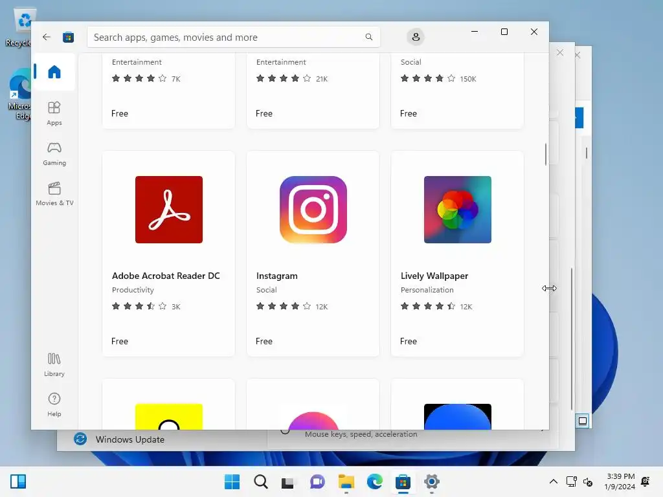The height and width of the screenshot is (497, 663).
Task: Click the 12K rating of Instagram
Action: (x=321, y=306)
